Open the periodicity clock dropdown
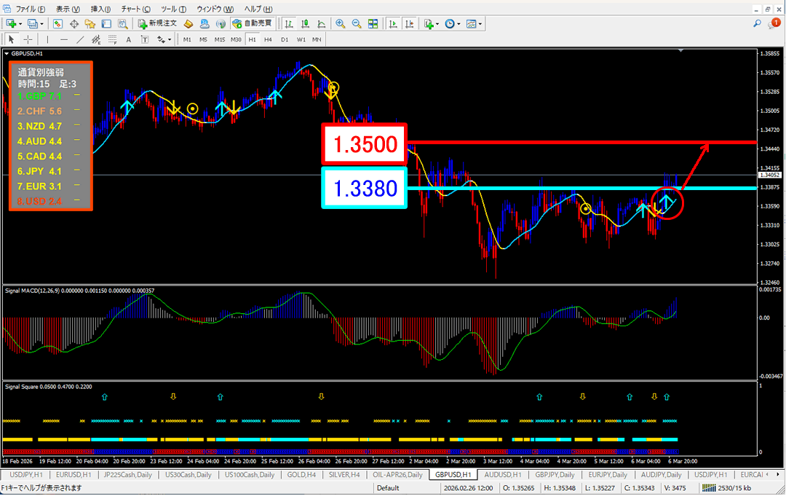786x496 pixels. 458,23
